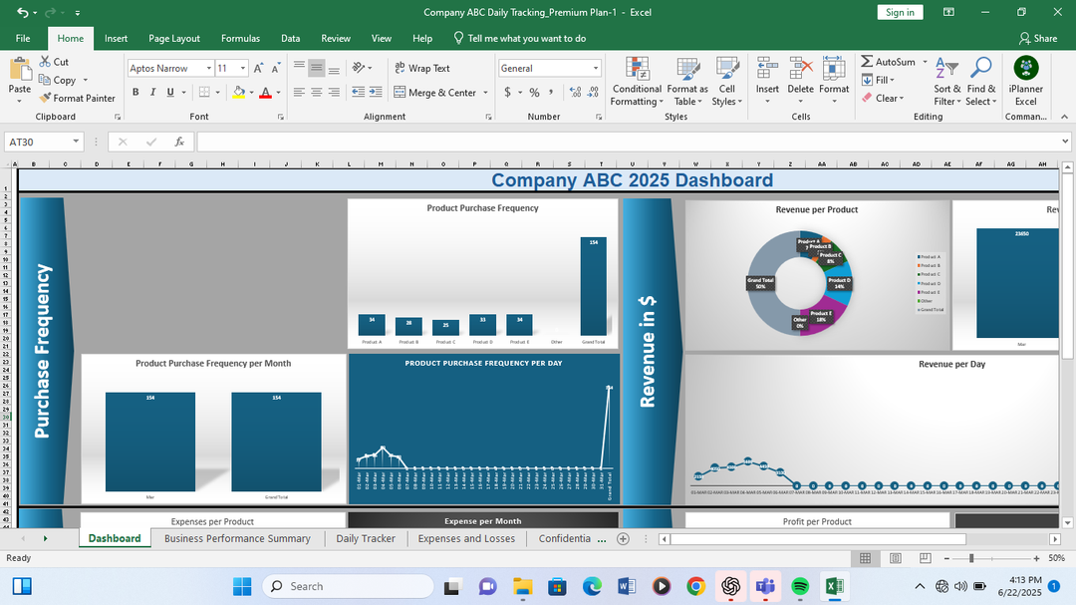This screenshot has height=605, width=1076.
Task: Switch to the Insert ribbon tab
Action: (116, 39)
